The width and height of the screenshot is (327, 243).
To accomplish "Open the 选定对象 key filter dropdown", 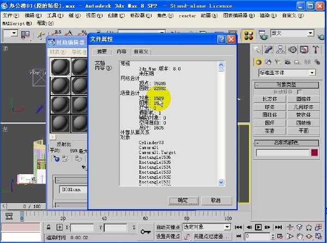I will [x=227, y=227].
